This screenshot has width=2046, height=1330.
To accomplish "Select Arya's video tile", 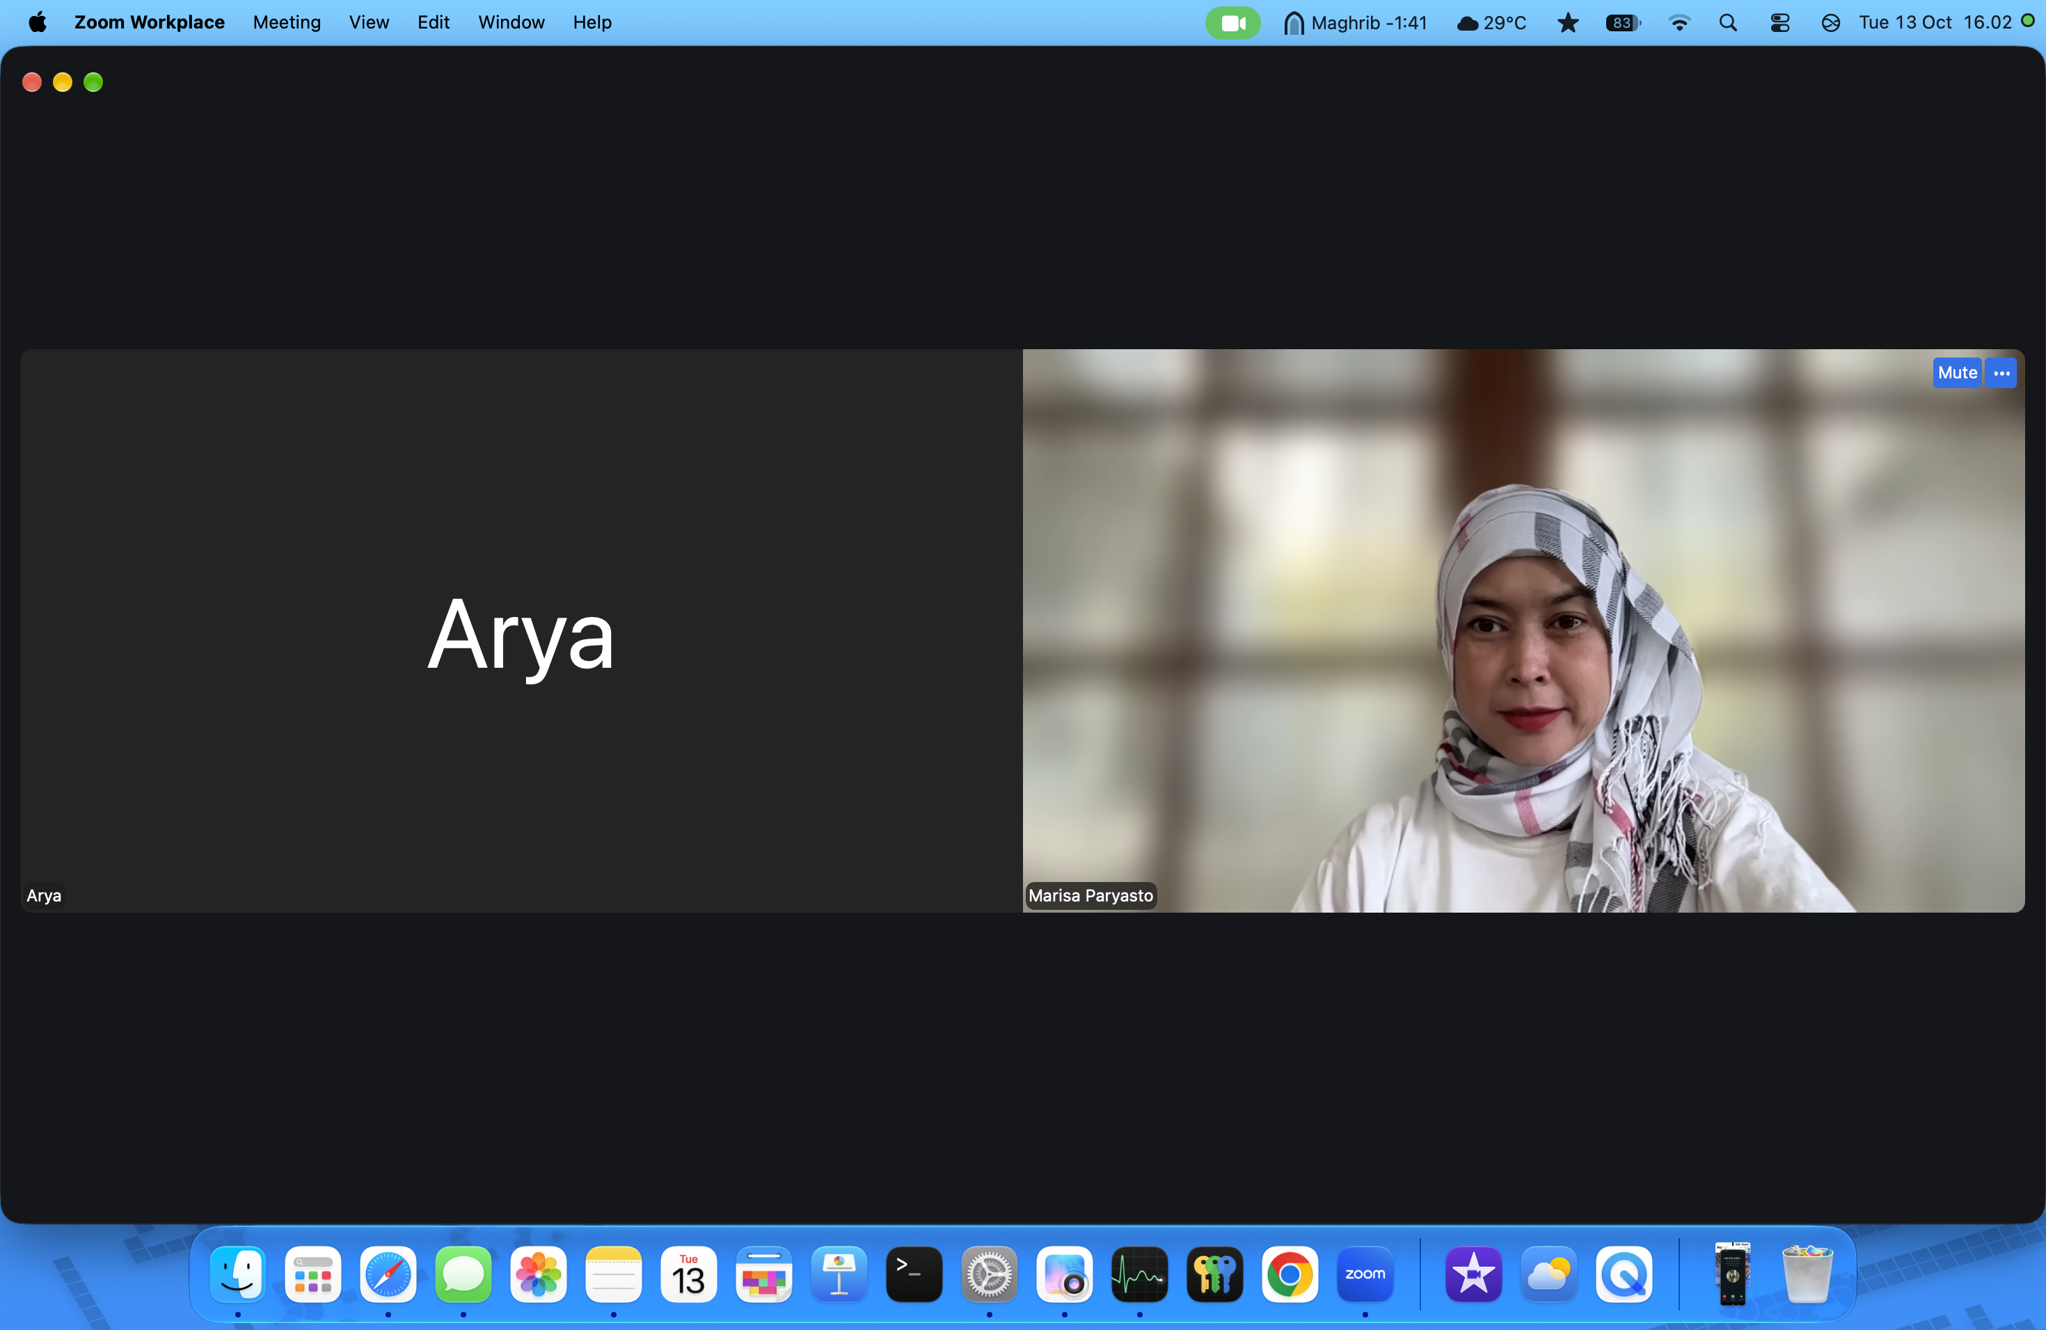I will click(x=521, y=631).
